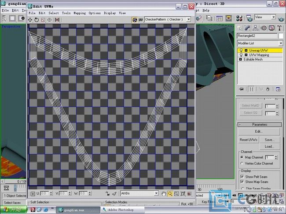Click the Select Object arrow tool in main toolbar
This screenshot has height=214, width=286.
pos(4,18)
